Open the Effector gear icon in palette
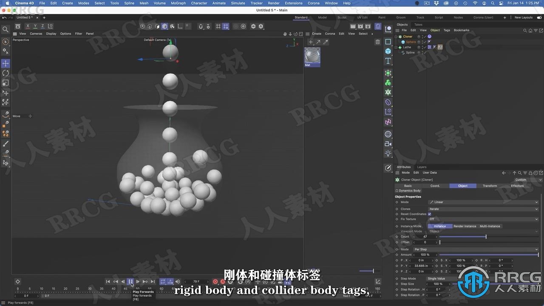 pyautogui.click(x=388, y=92)
